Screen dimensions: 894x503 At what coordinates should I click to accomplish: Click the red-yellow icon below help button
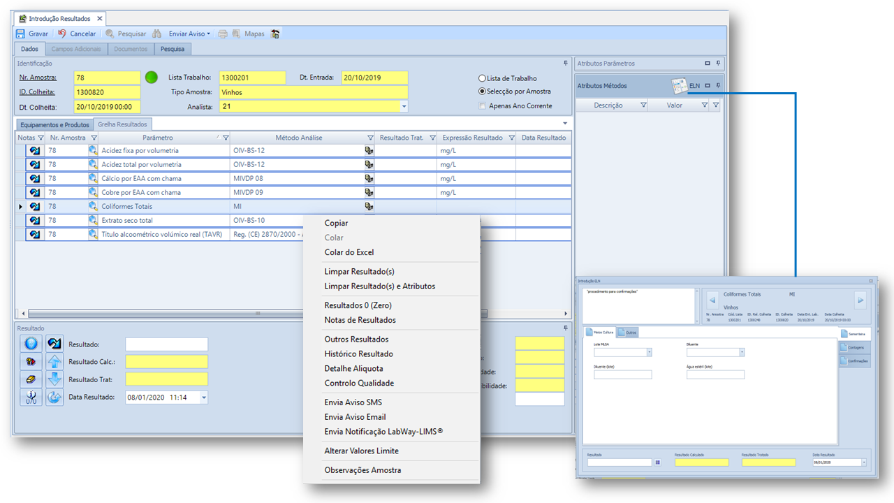point(31,362)
